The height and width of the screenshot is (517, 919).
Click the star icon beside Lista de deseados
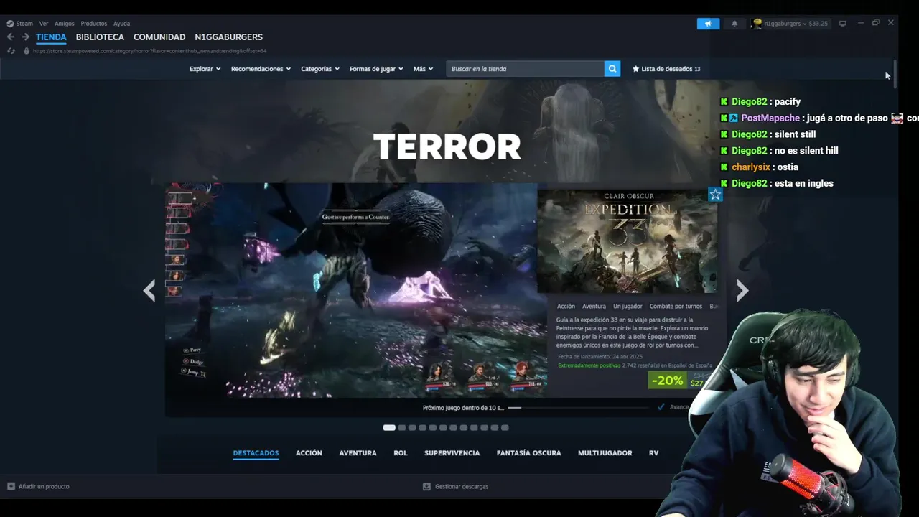(x=635, y=69)
